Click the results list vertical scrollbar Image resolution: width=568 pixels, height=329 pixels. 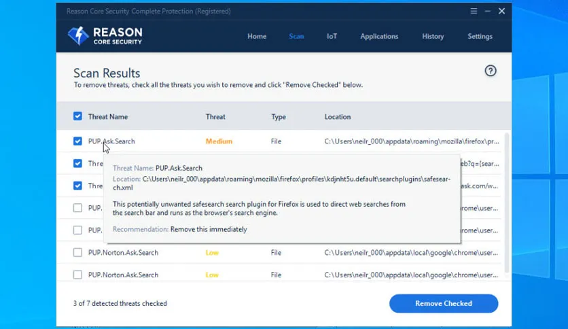[x=506, y=203]
